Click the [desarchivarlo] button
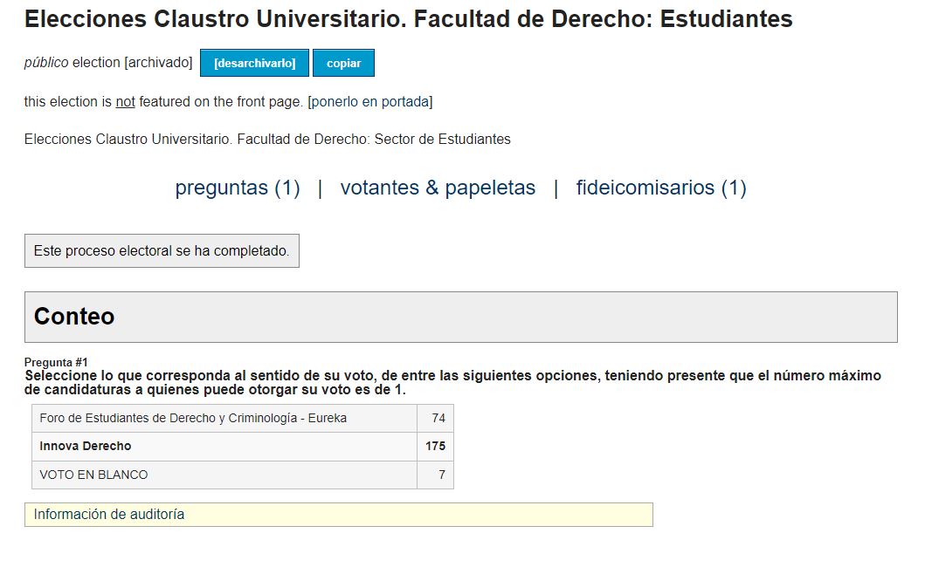 point(254,63)
